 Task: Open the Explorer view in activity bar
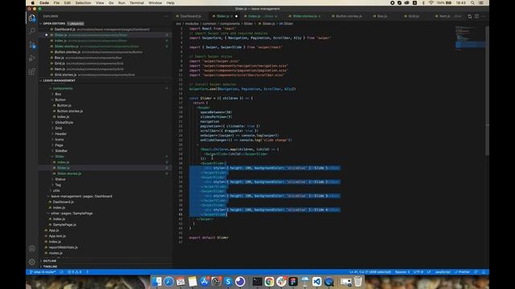(32, 18)
